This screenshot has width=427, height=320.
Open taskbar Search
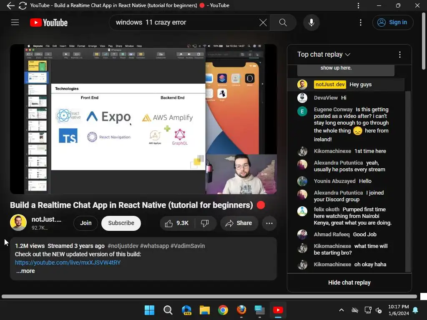168,310
